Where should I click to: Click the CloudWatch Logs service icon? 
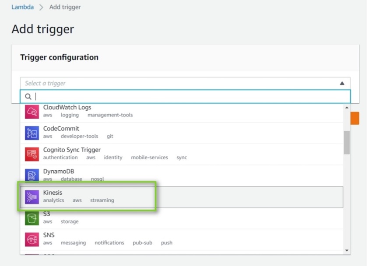pos(32,112)
